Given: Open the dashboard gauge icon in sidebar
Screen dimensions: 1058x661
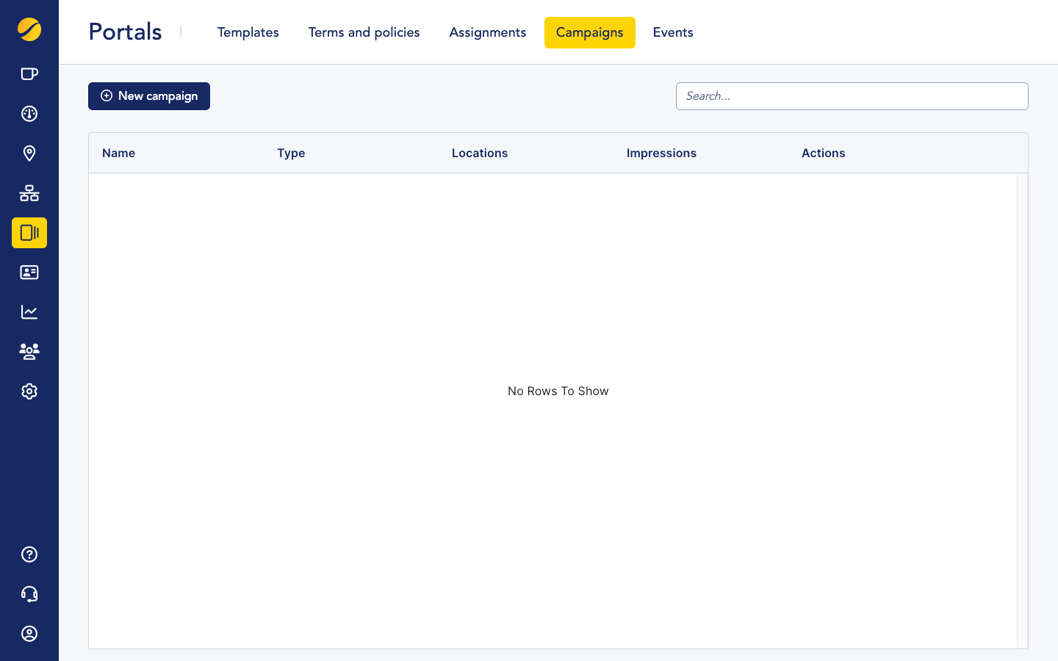Looking at the screenshot, I should tap(29, 114).
